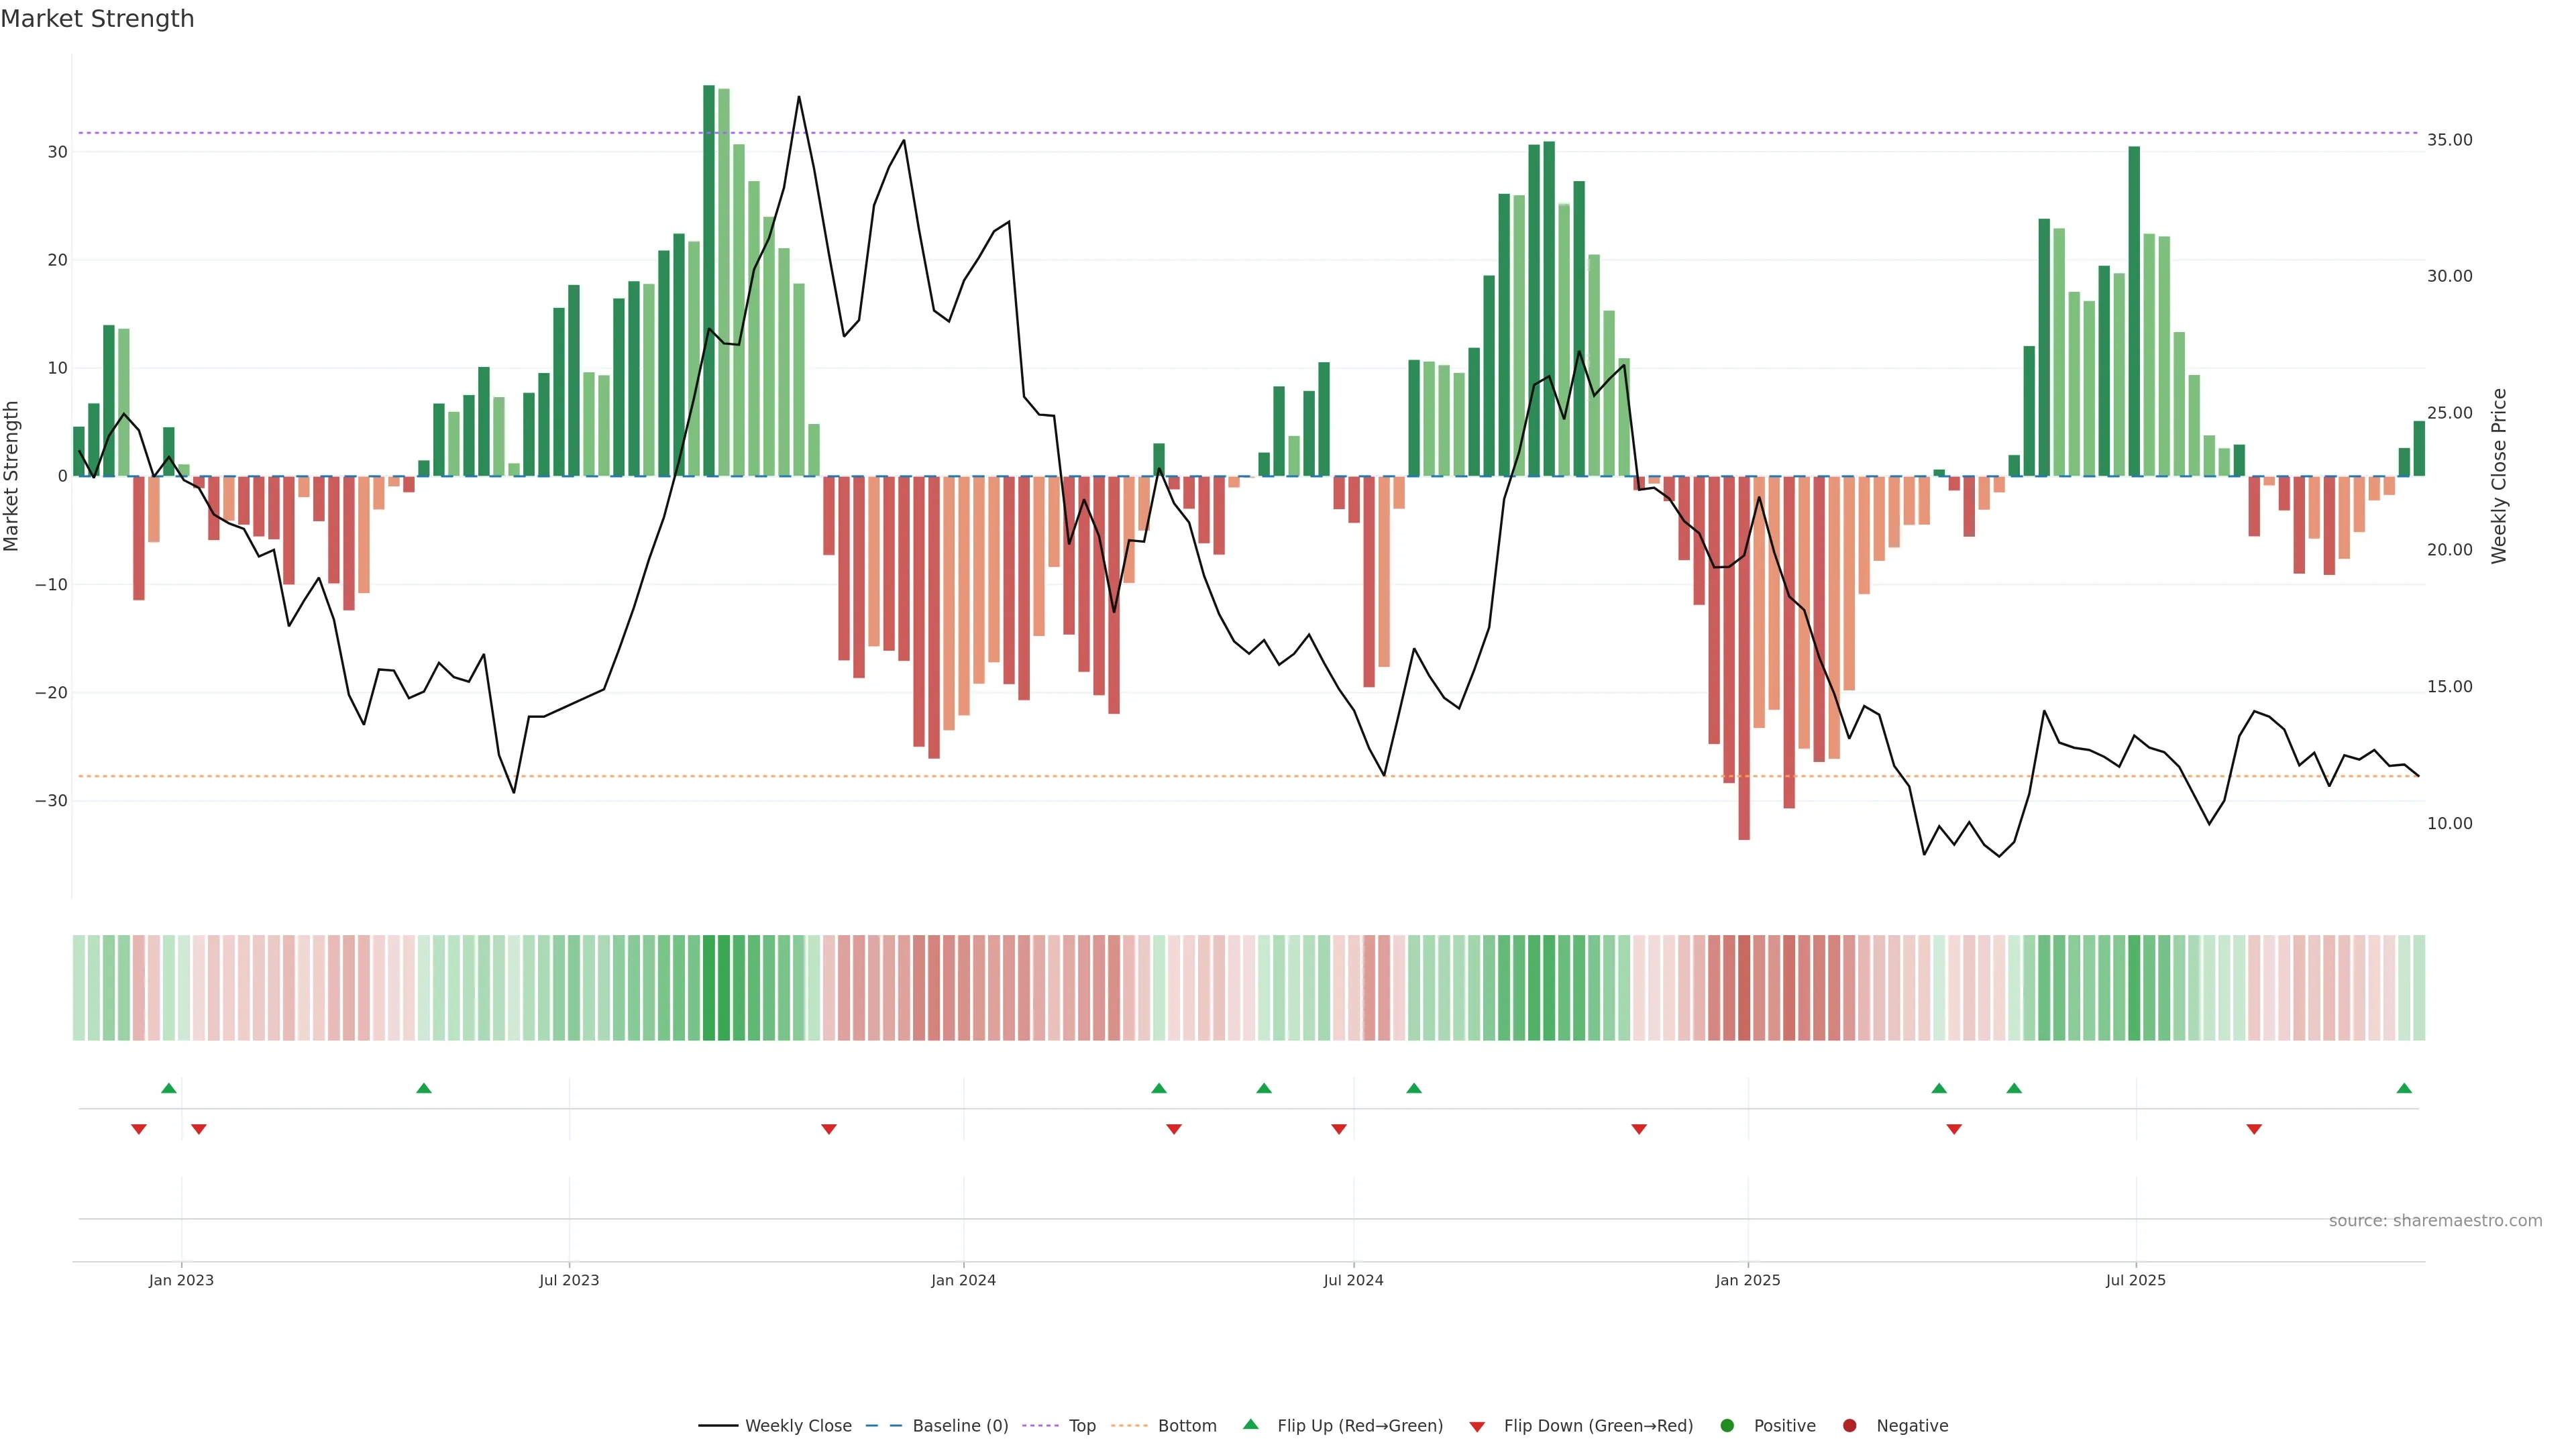The height and width of the screenshot is (1449, 2576).
Task: Click the Jan 2025 axis label
Action: coord(1748,1280)
